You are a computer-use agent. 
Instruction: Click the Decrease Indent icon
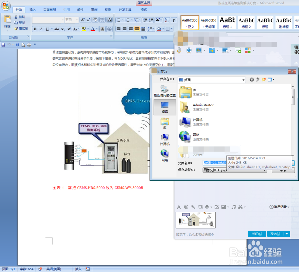145,20
